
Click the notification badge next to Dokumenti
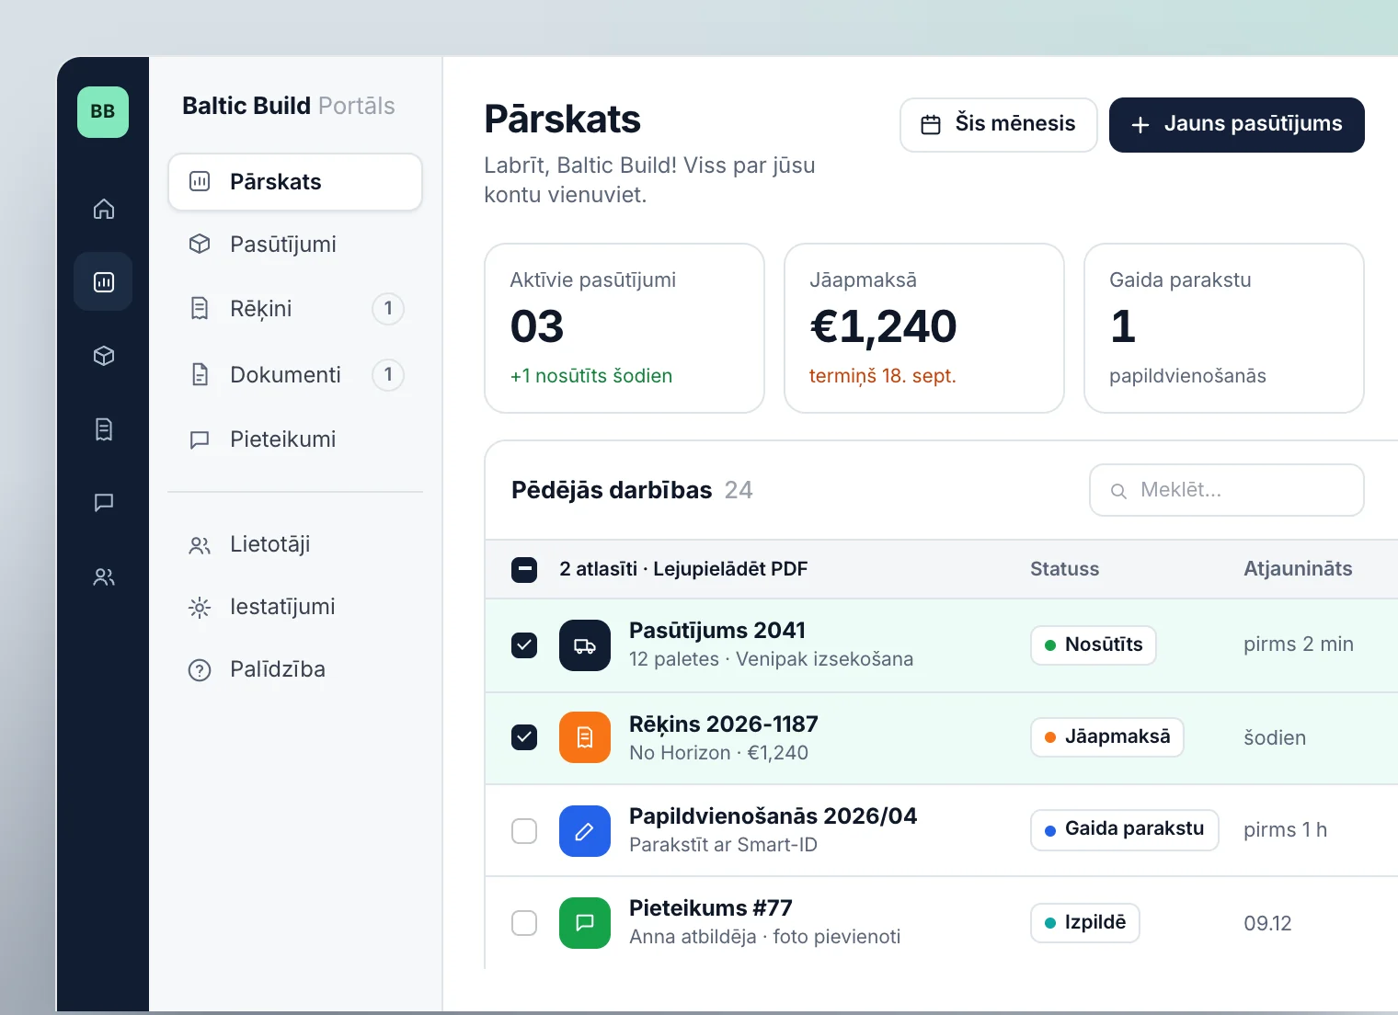(388, 374)
